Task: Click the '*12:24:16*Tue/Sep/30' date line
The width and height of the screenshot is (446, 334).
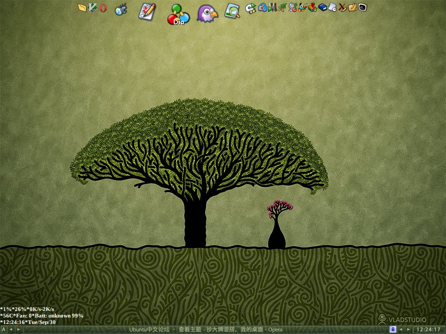Action: tap(28, 322)
